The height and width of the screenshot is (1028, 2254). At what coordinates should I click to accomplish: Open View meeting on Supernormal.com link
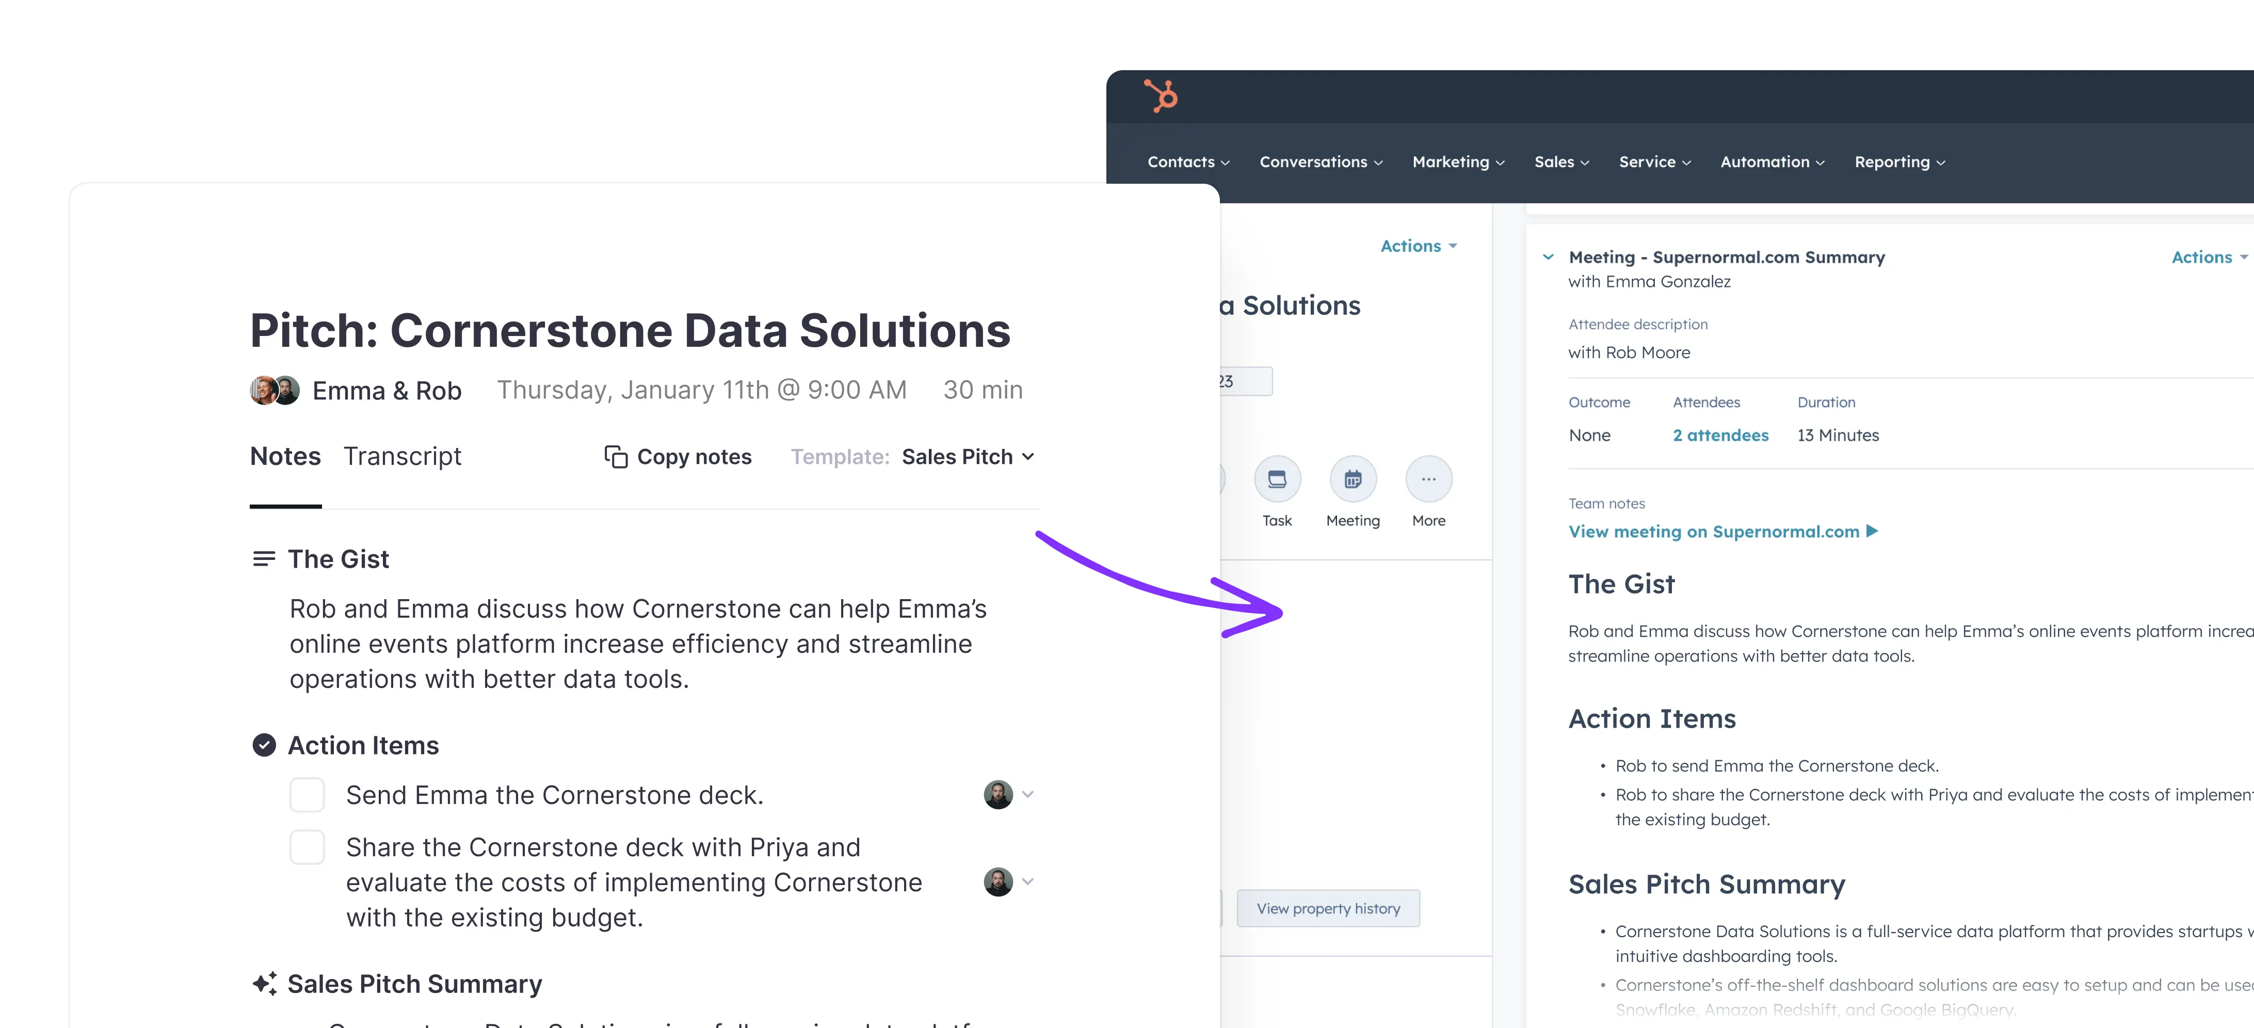click(x=1723, y=531)
